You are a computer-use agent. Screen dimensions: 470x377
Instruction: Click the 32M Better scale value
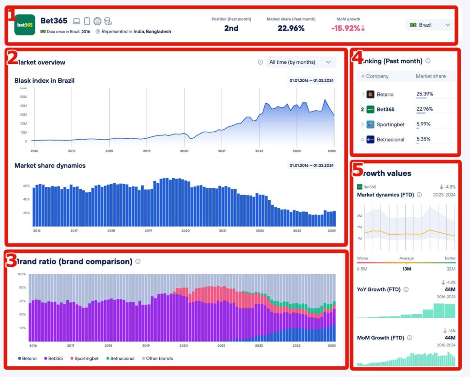451,269
